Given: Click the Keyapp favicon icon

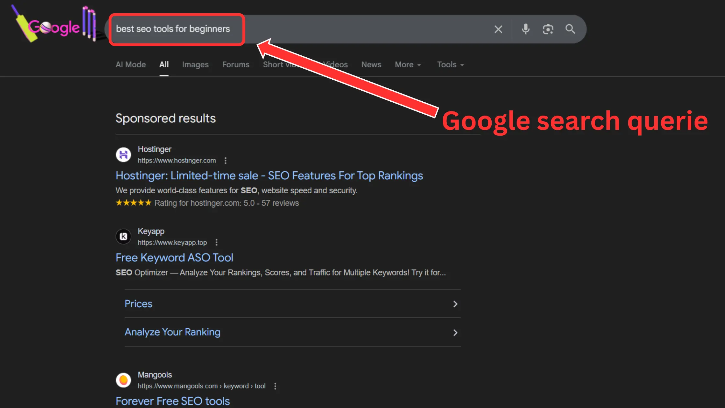Looking at the screenshot, I should pyautogui.click(x=123, y=237).
